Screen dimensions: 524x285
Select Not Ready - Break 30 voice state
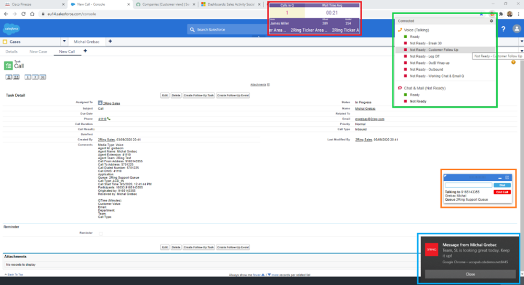click(425, 43)
